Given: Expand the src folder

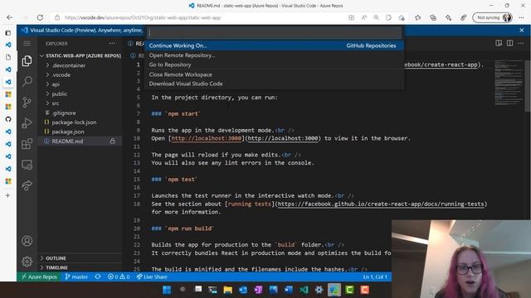Looking at the screenshot, I should (x=80, y=103).
